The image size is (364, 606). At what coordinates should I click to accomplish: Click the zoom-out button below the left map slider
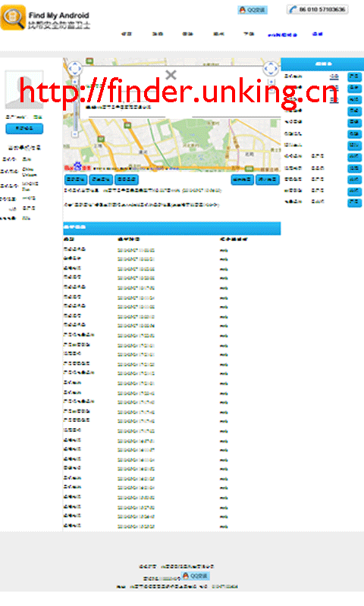click(75, 134)
